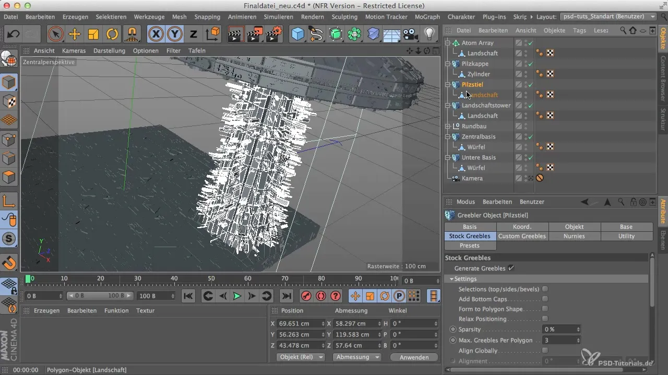This screenshot has width=668, height=375.
Task: Click the coordinate system icon
Action: point(212,34)
